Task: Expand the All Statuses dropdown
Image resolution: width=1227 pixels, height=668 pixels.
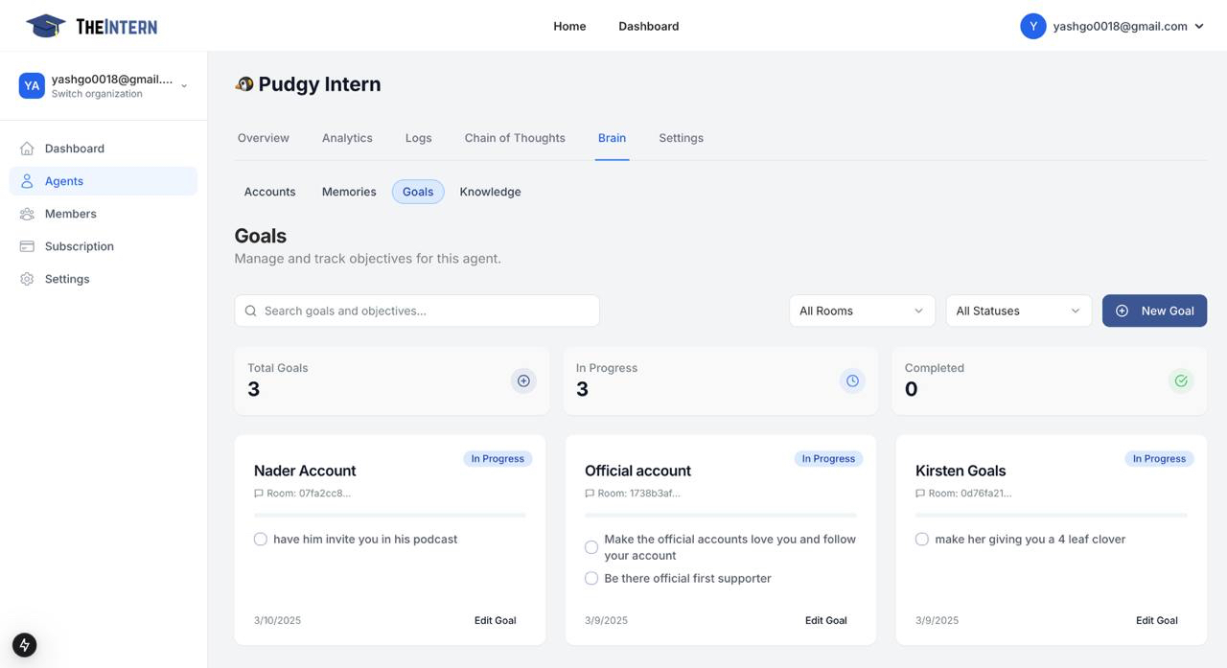Action: click(1018, 311)
